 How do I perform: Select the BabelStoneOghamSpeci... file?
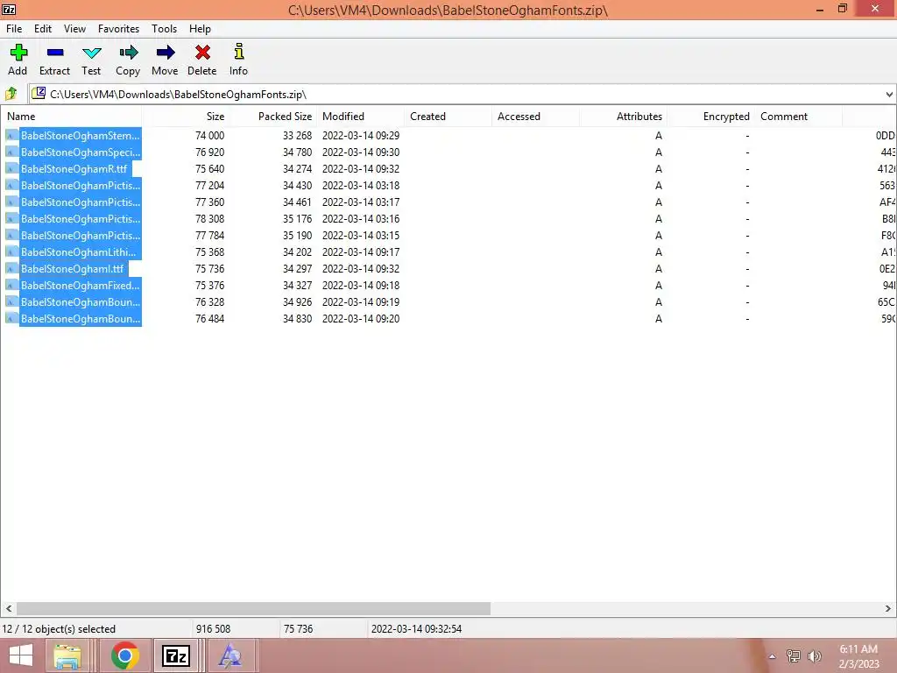[x=80, y=152]
